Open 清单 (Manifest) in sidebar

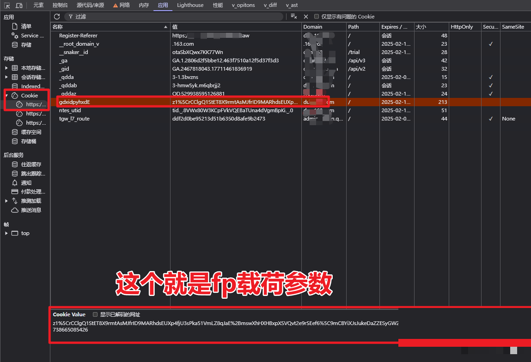pos(26,26)
